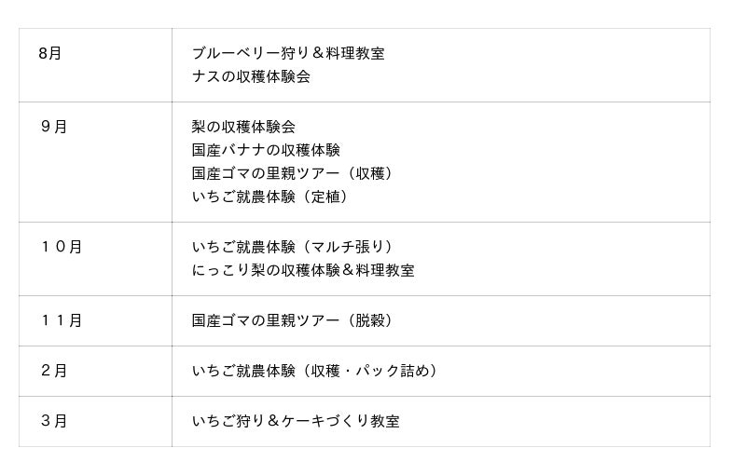Click the 2月 month cell
746x475 pixels.
point(54,371)
